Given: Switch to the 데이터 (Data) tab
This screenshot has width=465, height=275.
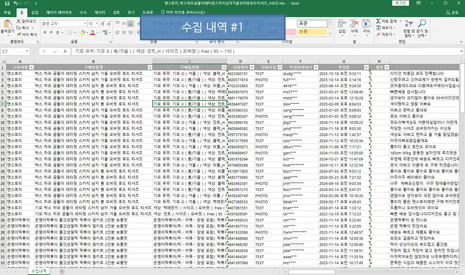Looking at the screenshot, I should coord(100,13).
